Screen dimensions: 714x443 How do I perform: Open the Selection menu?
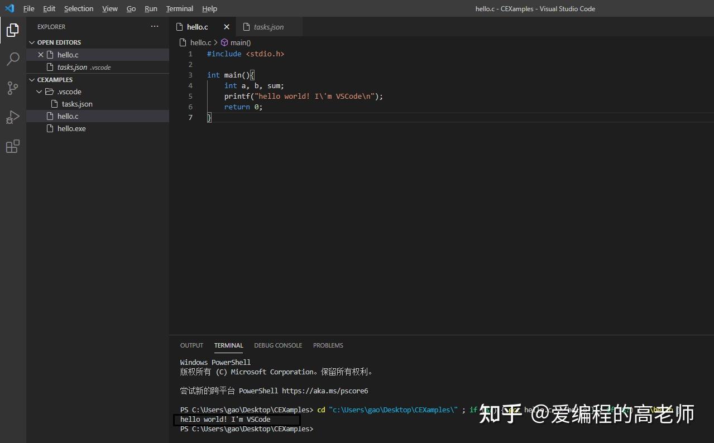(79, 8)
